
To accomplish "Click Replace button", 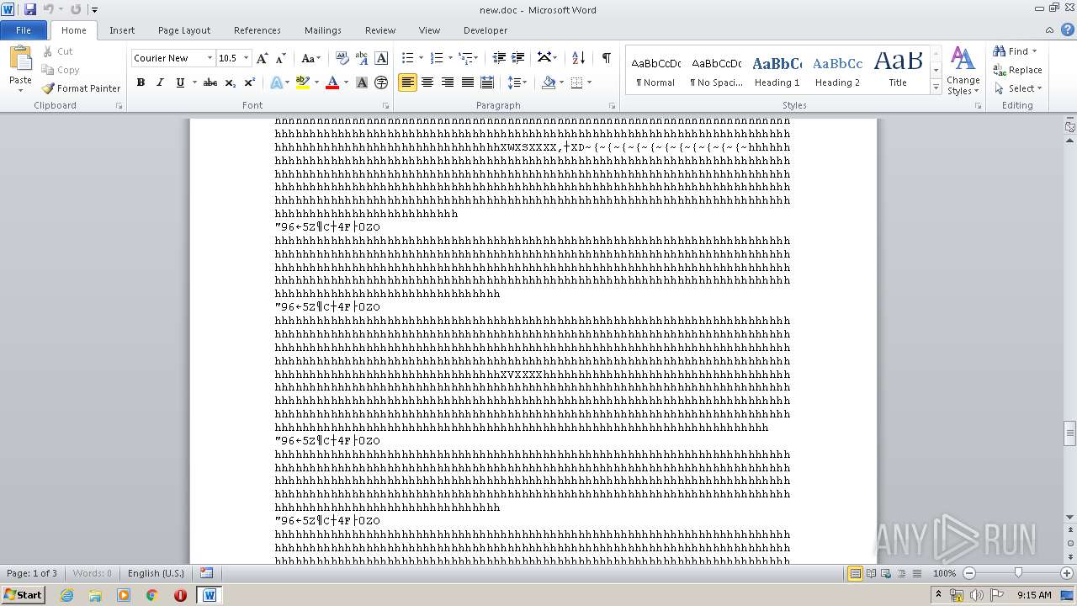I will tap(1018, 70).
